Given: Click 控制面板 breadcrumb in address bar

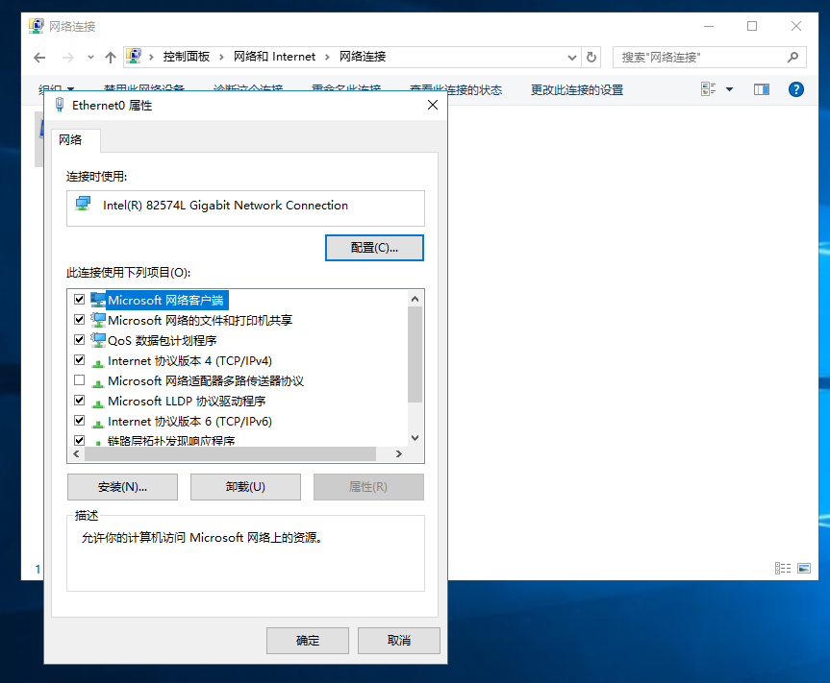Looking at the screenshot, I should click(187, 57).
